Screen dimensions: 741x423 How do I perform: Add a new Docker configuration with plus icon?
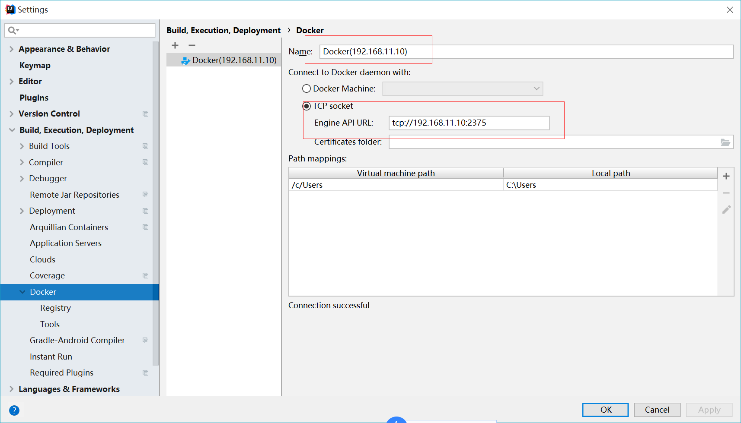(x=175, y=45)
